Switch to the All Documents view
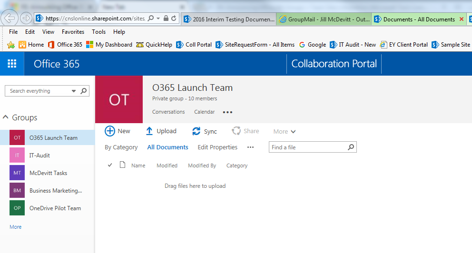This screenshot has width=472, height=253. point(167,147)
